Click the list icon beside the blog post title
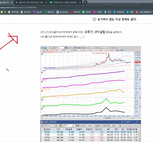 coord(94,19)
